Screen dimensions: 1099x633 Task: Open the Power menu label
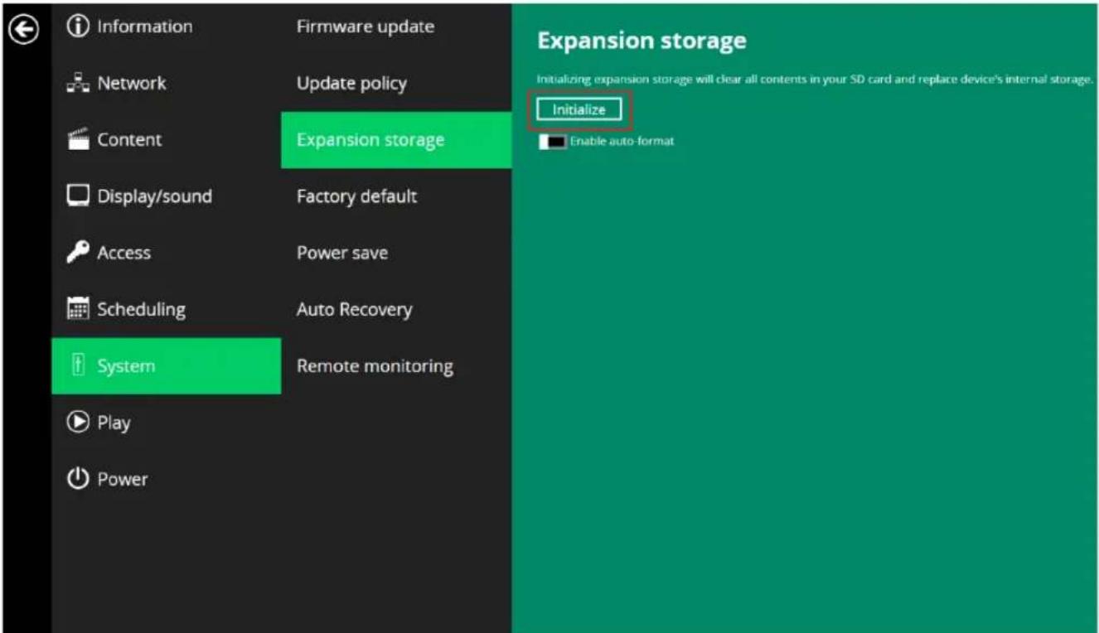click(x=122, y=479)
